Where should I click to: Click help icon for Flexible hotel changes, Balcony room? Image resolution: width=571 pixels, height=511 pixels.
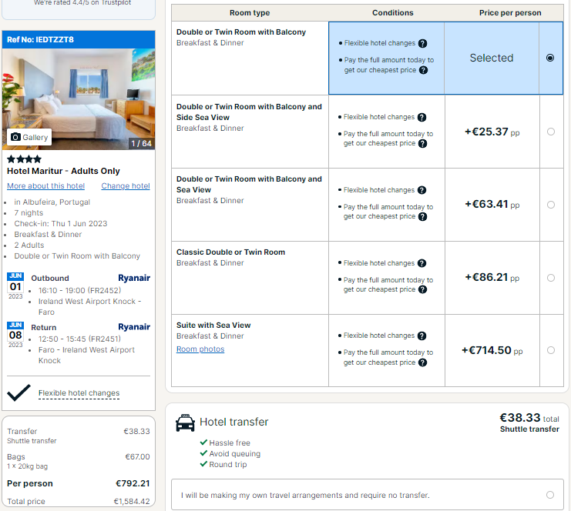[422, 43]
